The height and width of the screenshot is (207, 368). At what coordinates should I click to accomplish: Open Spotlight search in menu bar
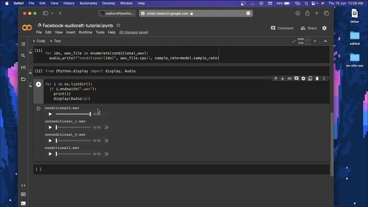[x=306, y=3]
